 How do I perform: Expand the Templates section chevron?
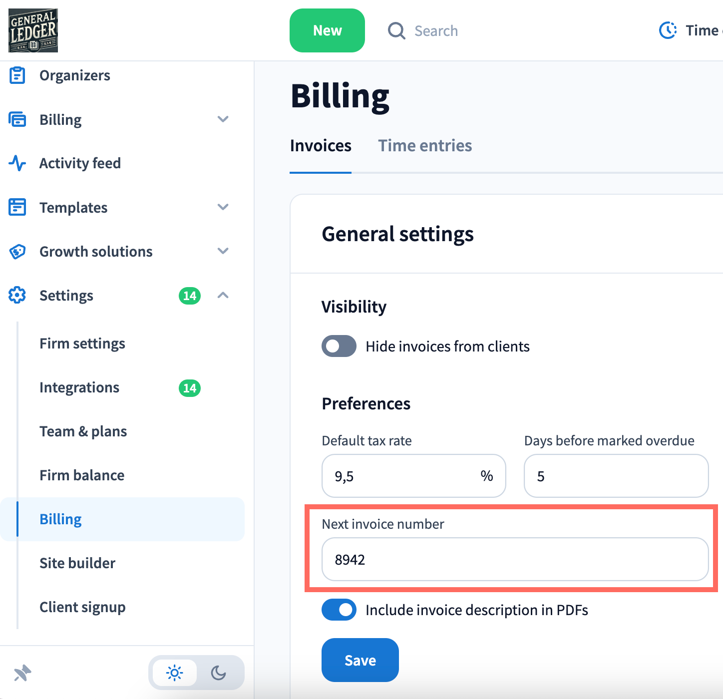click(223, 207)
